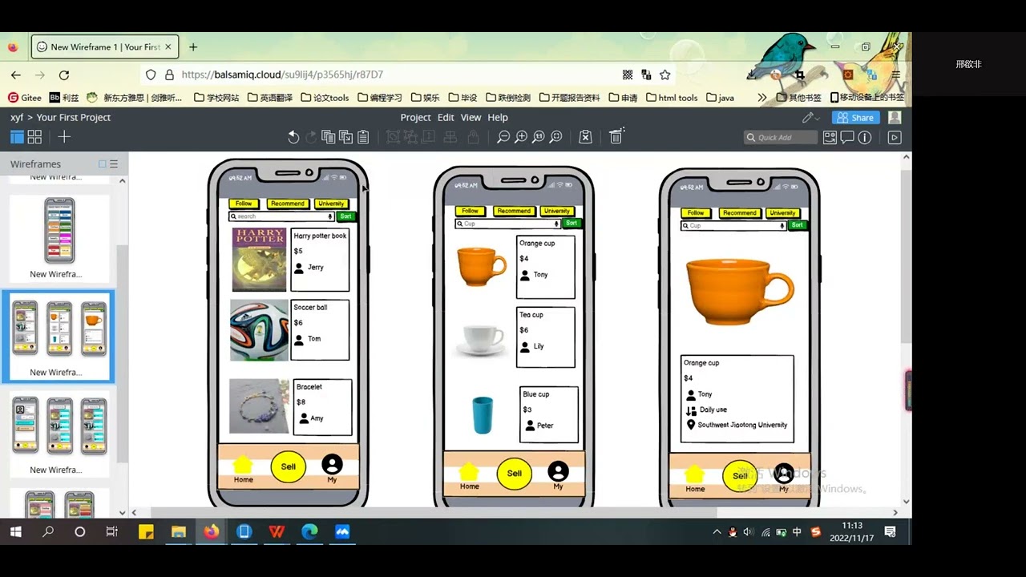Open the java bookmark folder
Image resolution: width=1026 pixels, height=577 pixels.
(x=720, y=98)
